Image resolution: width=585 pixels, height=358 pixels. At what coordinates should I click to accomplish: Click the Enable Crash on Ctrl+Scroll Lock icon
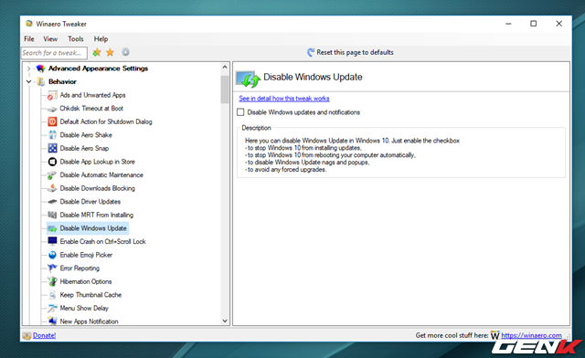click(x=52, y=242)
